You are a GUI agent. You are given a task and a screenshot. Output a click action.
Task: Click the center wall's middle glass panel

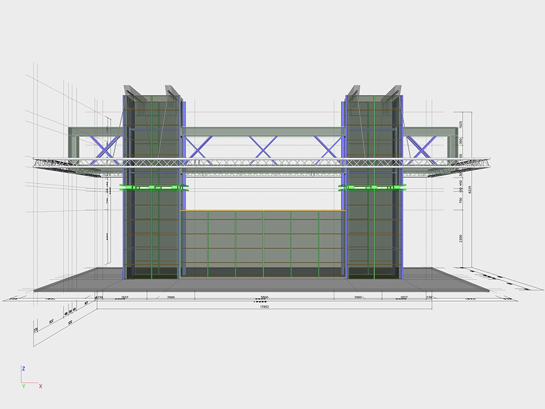coord(263,241)
